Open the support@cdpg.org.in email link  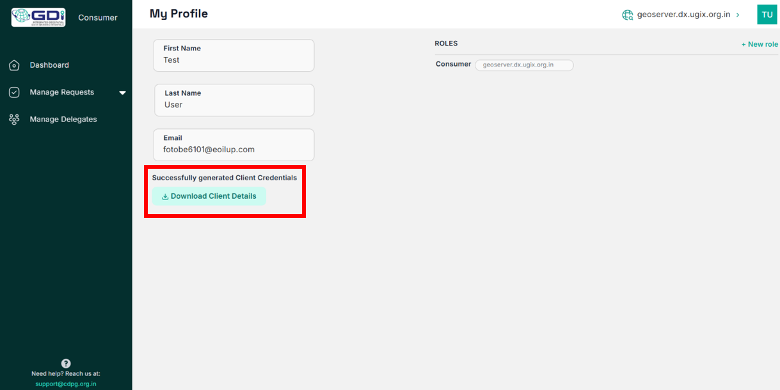tap(66, 384)
